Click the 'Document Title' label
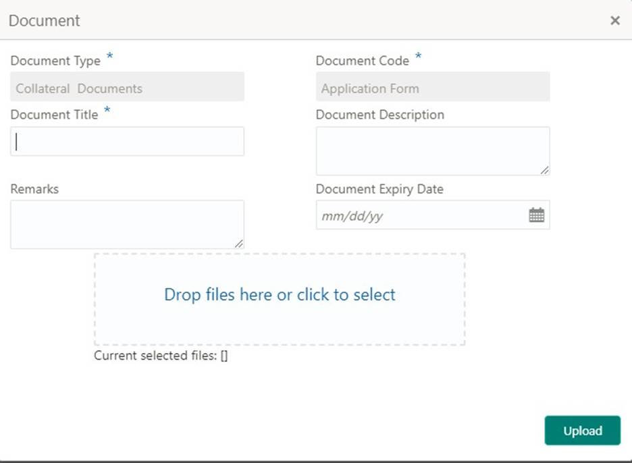This screenshot has width=632, height=463. 55,115
